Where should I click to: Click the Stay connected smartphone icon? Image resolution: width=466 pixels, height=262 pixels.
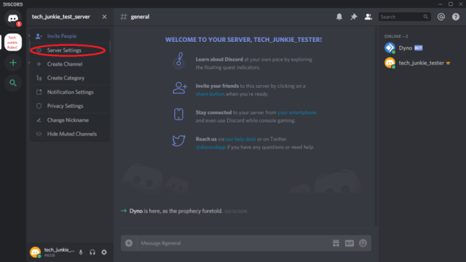pyautogui.click(x=178, y=114)
